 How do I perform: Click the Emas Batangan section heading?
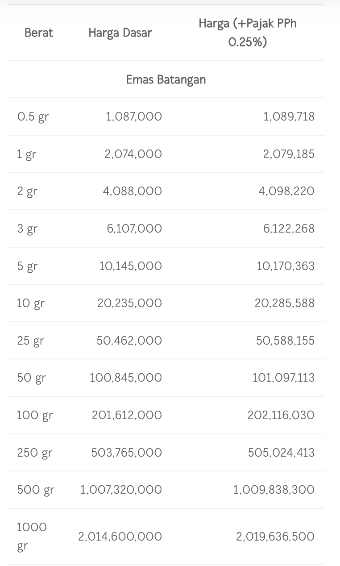(x=166, y=79)
